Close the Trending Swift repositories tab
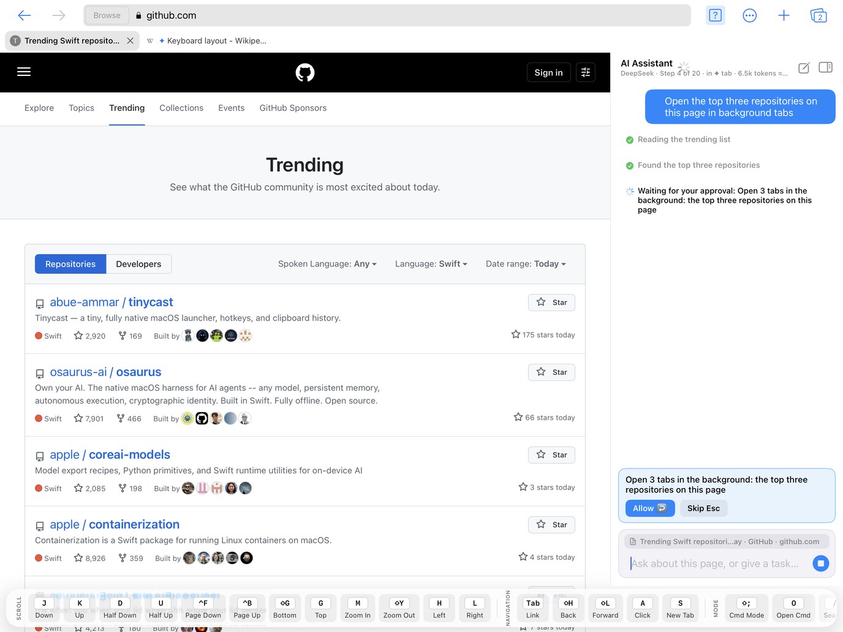 click(x=130, y=40)
